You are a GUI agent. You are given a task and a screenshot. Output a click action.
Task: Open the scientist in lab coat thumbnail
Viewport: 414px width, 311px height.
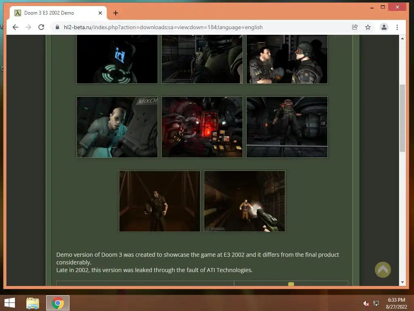point(117,127)
